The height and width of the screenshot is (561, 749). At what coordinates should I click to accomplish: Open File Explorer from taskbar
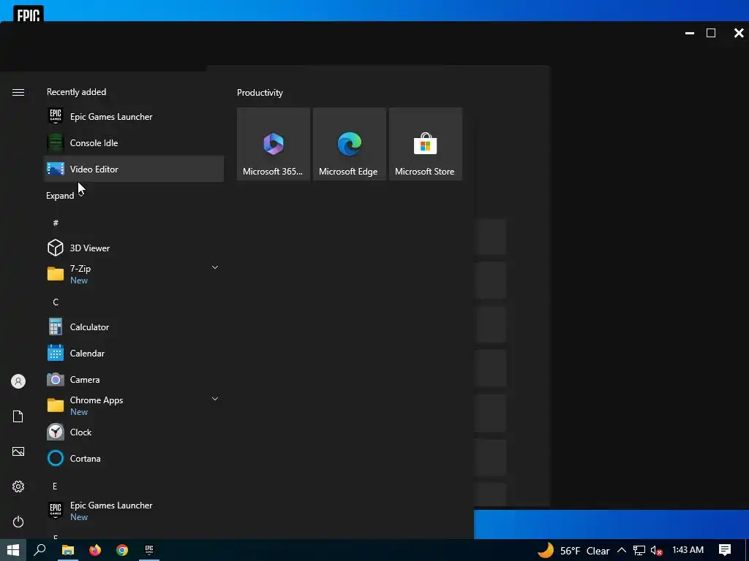[67, 550]
